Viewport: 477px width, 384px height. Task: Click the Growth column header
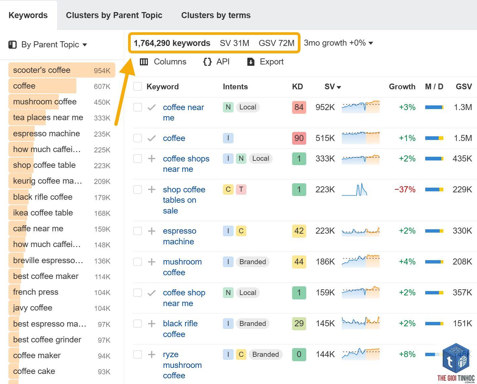pos(402,87)
